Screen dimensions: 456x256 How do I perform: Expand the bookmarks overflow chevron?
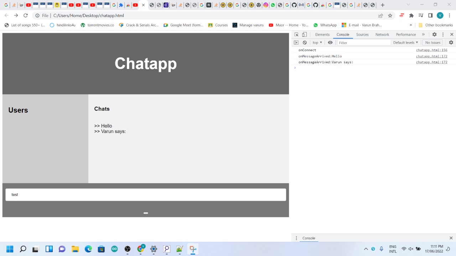[x=411, y=25]
